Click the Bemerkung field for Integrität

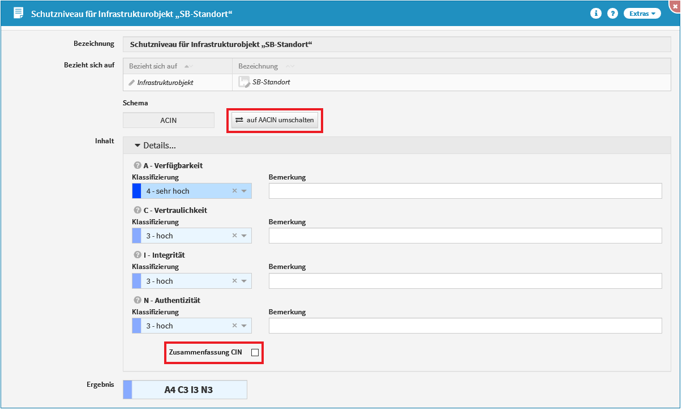pos(465,281)
